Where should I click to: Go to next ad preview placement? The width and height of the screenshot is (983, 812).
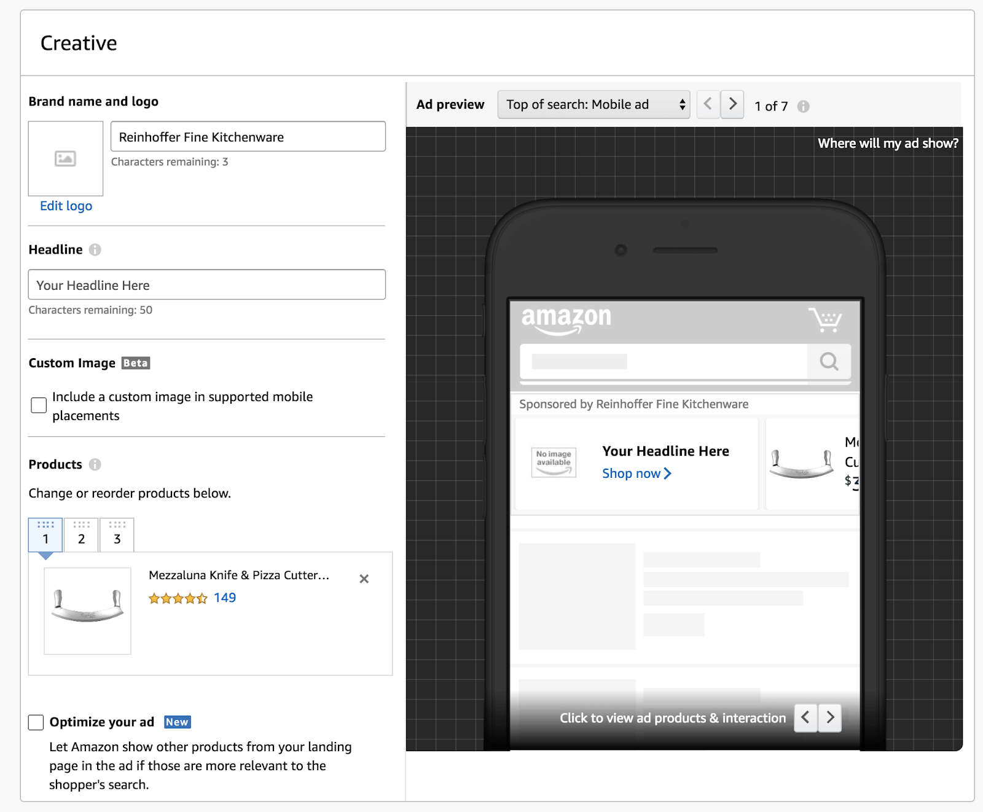click(732, 104)
